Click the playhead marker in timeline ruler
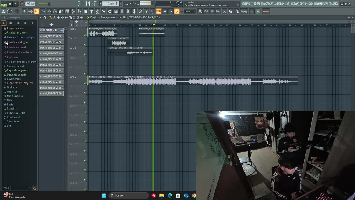 [154, 25]
